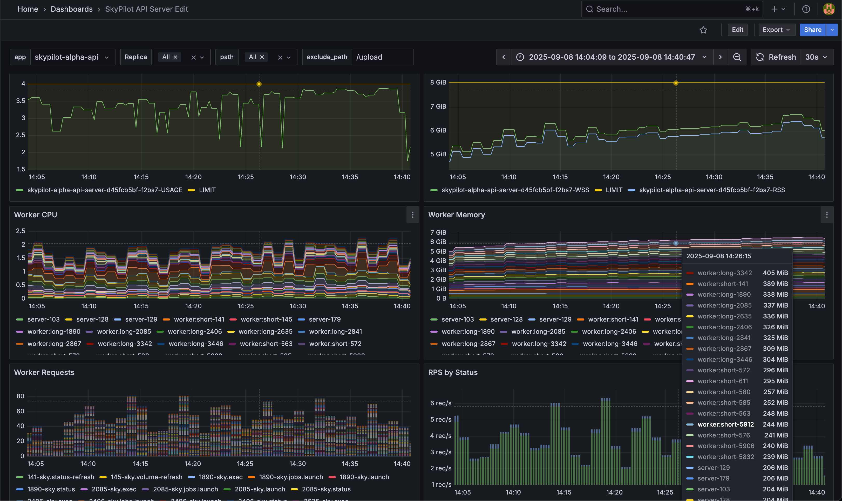Open the Worker Memory panel kebab menu
This screenshot has height=501, width=842.
(x=827, y=215)
